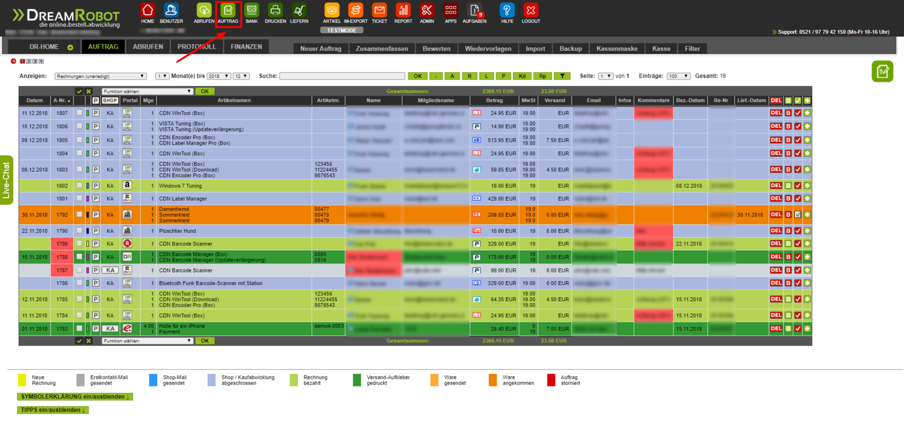Click TIPPS ein/ausblenden button
Image resolution: width=904 pixels, height=429 pixels.
tap(53, 410)
